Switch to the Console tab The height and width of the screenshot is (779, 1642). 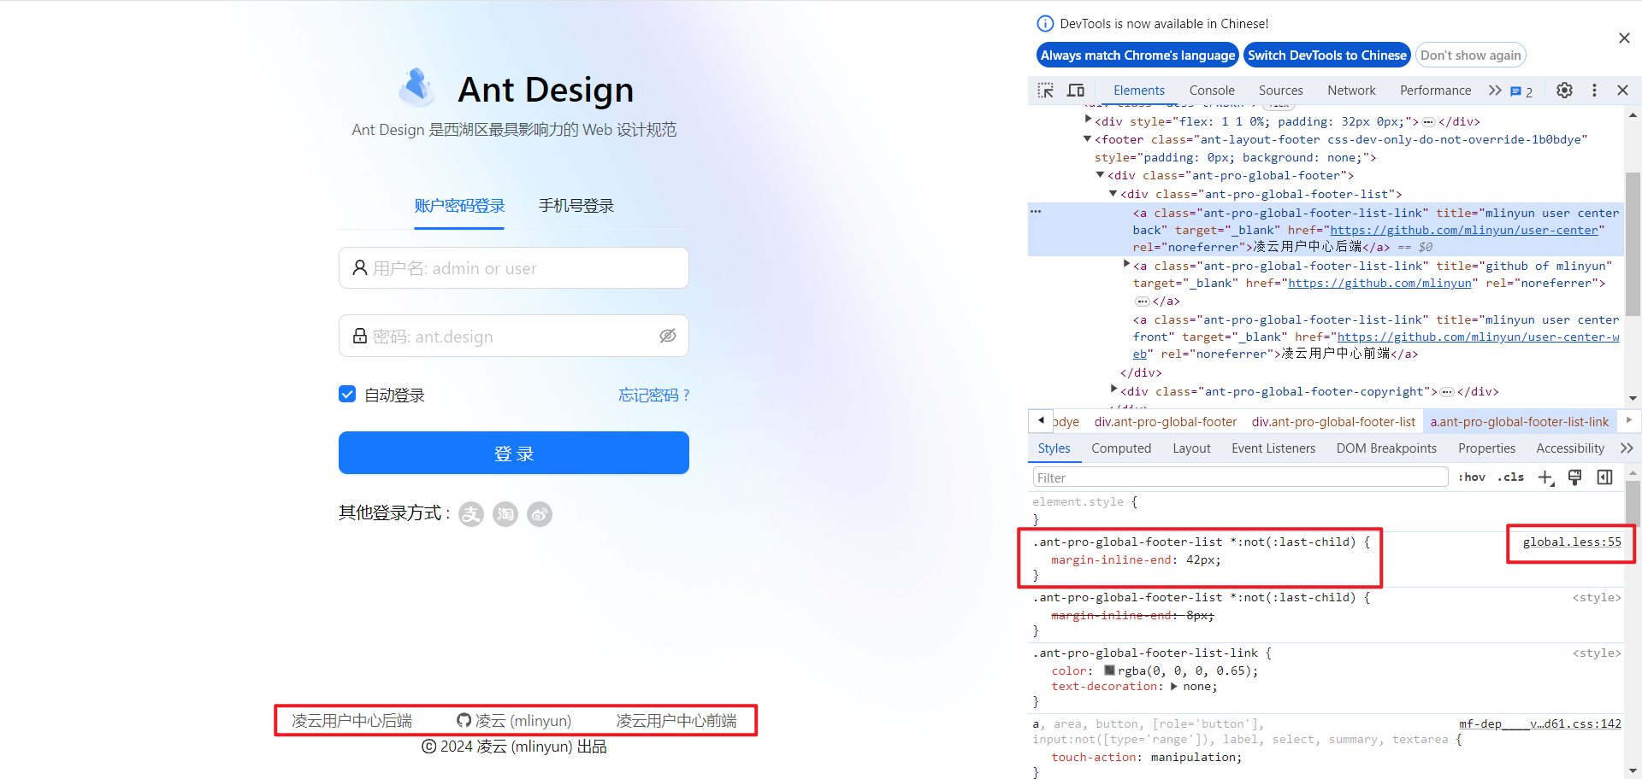tap(1211, 91)
